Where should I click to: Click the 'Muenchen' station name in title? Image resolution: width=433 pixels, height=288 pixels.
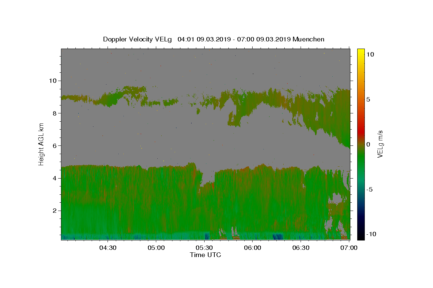[x=309, y=39]
